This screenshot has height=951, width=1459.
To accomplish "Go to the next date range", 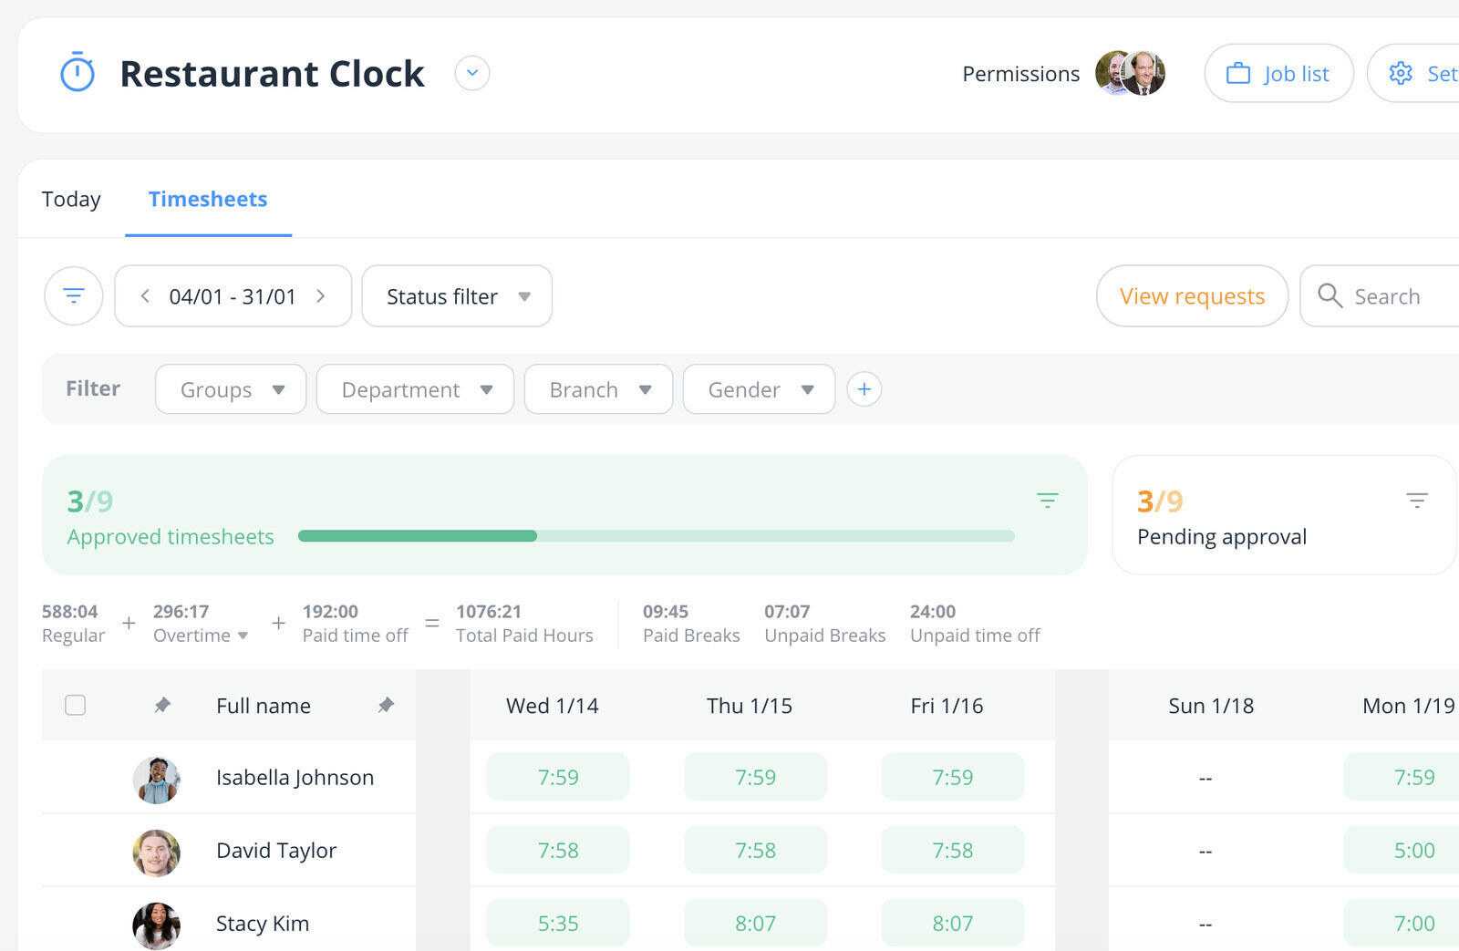I will tap(321, 295).
